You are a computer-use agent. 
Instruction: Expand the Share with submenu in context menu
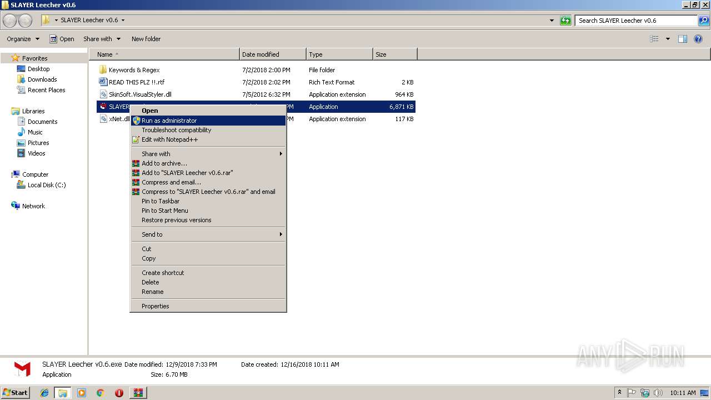[x=208, y=154]
